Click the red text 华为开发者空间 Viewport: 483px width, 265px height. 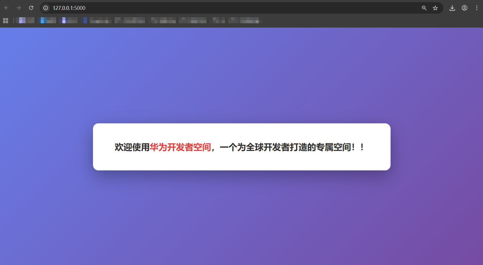click(180, 147)
